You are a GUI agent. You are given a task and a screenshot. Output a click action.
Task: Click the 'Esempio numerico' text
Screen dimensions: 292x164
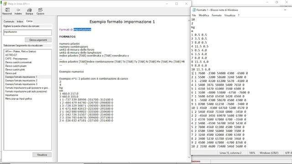[x=72, y=72]
